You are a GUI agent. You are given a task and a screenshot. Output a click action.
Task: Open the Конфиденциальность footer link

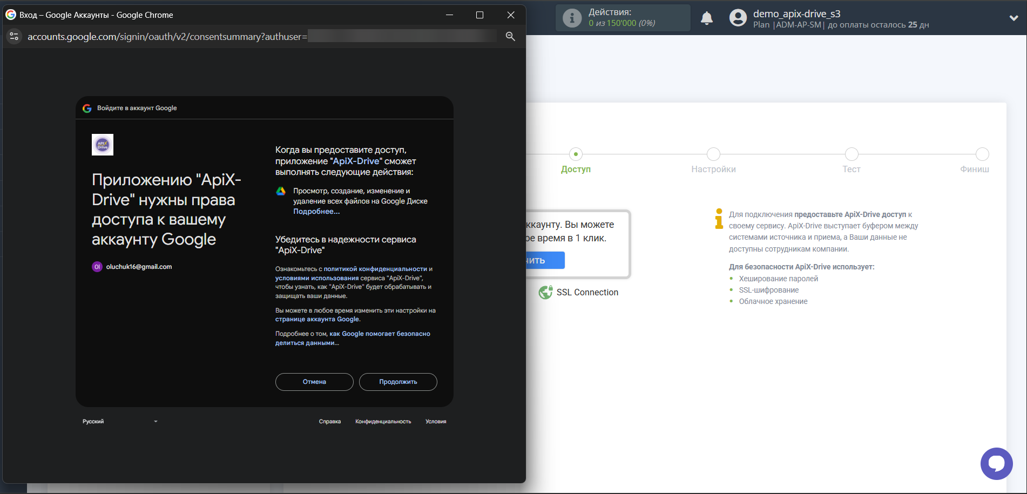click(383, 422)
